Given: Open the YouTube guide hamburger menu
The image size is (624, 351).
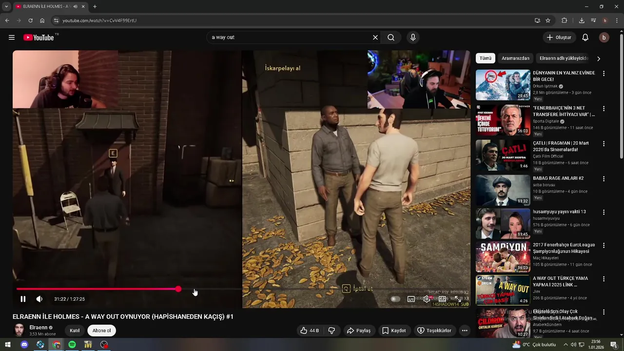Looking at the screenshot, I should point(12,38).
